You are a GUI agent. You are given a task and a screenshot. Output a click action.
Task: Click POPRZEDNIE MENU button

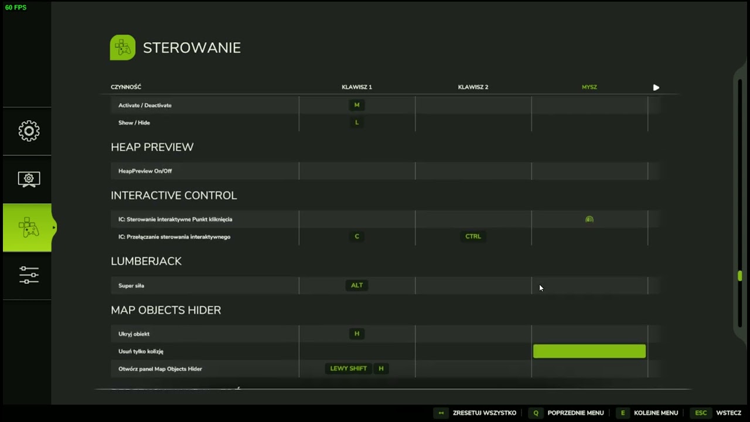575,413
